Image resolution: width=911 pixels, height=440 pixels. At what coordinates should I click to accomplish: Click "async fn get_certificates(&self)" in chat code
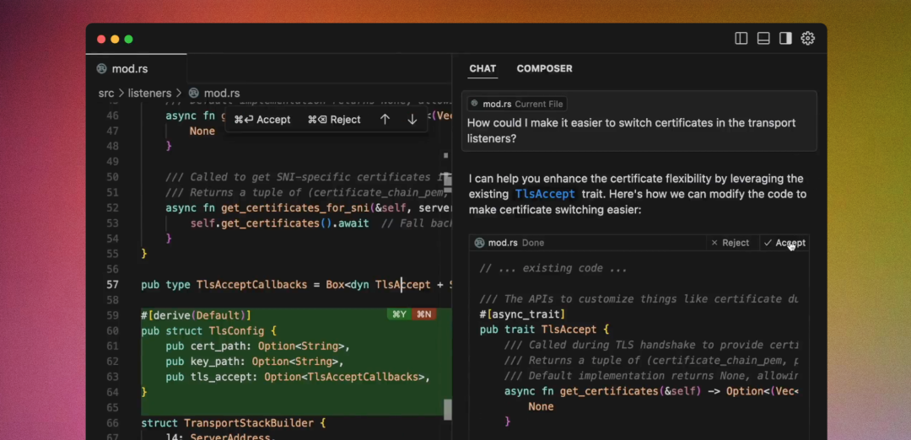(x=602, y=391)
